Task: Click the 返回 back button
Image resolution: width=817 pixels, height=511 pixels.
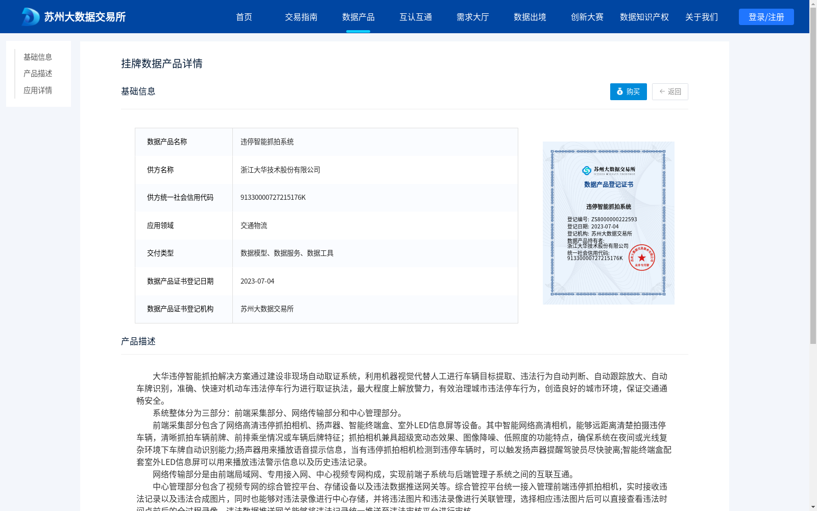Action: click(670, 91)
